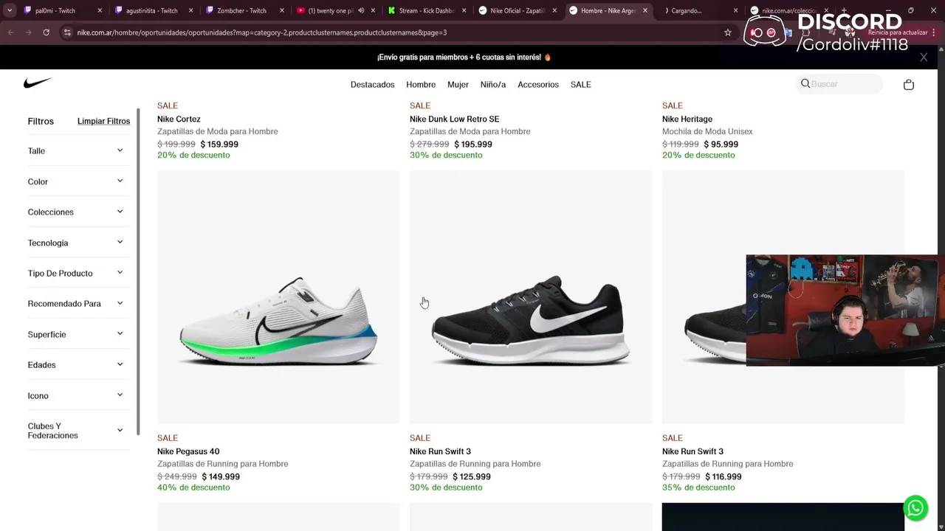Open the WhatsApp chat button

[915, 507]
